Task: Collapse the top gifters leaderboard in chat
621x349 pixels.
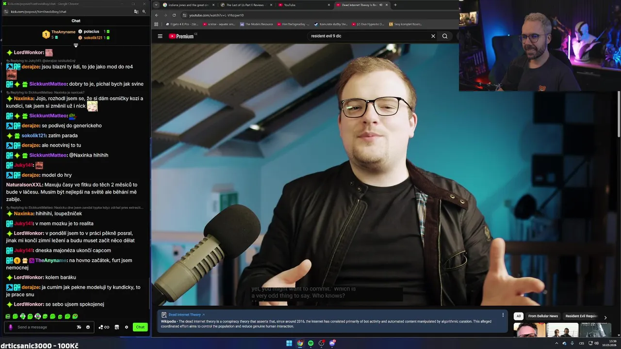Action: click(x=76, y=46)
